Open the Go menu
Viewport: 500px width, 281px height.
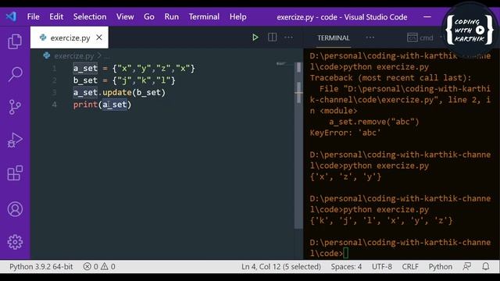[x=149, y=16]
